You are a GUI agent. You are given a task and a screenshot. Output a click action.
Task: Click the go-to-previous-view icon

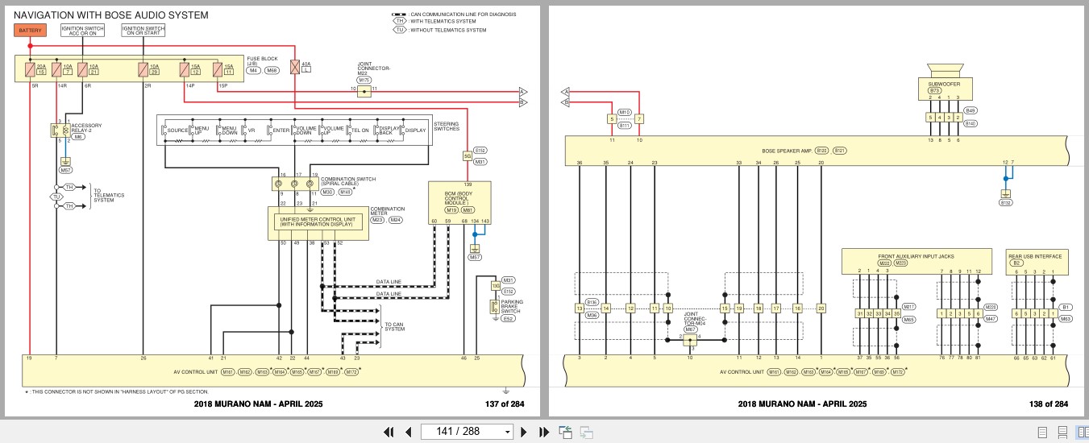565,432
